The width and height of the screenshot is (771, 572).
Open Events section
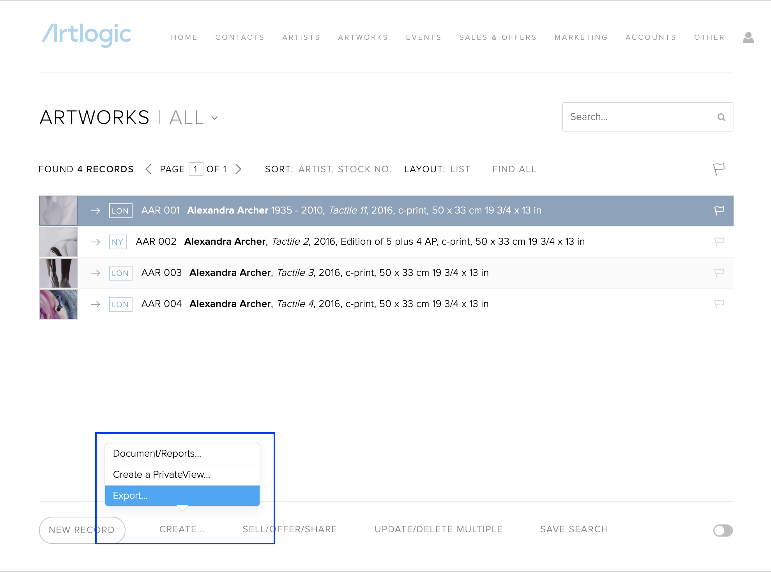[x=423, y=37]
